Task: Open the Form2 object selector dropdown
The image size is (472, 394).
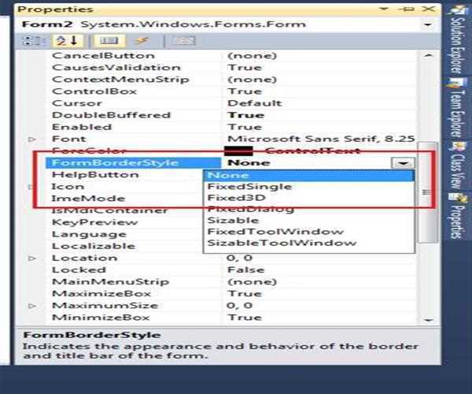Action: click(428, 24)
